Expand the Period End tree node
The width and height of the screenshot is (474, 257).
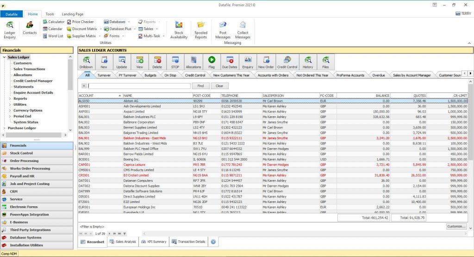10,116
